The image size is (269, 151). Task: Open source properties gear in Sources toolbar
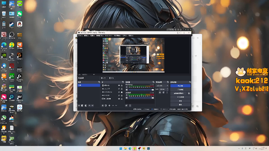110,105
